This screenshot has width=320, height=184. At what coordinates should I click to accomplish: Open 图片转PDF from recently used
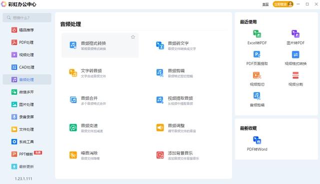coord(295,37)
